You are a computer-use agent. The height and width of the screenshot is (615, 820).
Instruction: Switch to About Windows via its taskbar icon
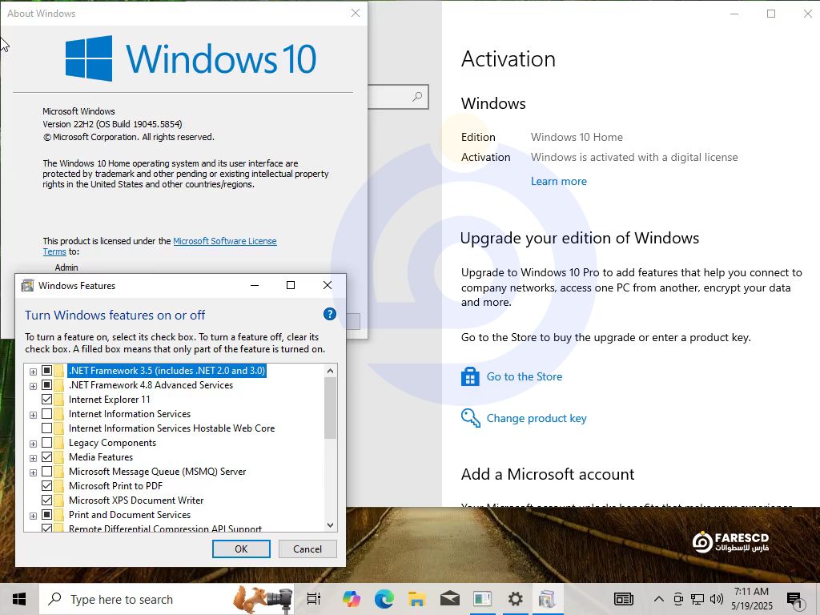[x=482, y=599]
